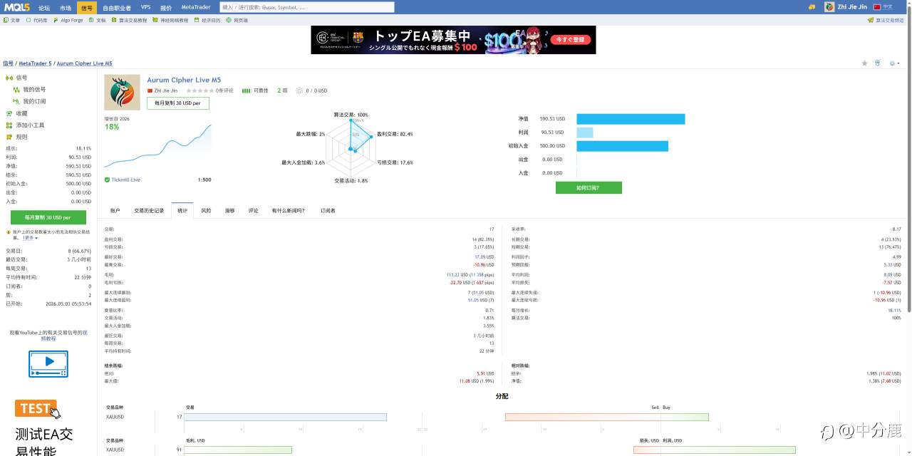This screenshot has height=456, width=912.
Task: Open the 论坛 forum menu
Action: pyautogui.click(x=44, y=7)
